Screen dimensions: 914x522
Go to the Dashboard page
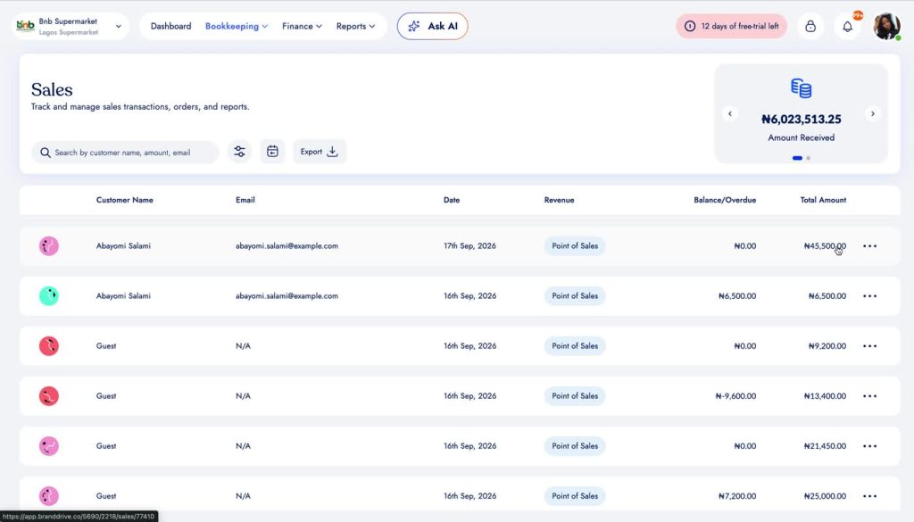pos(170,26)
